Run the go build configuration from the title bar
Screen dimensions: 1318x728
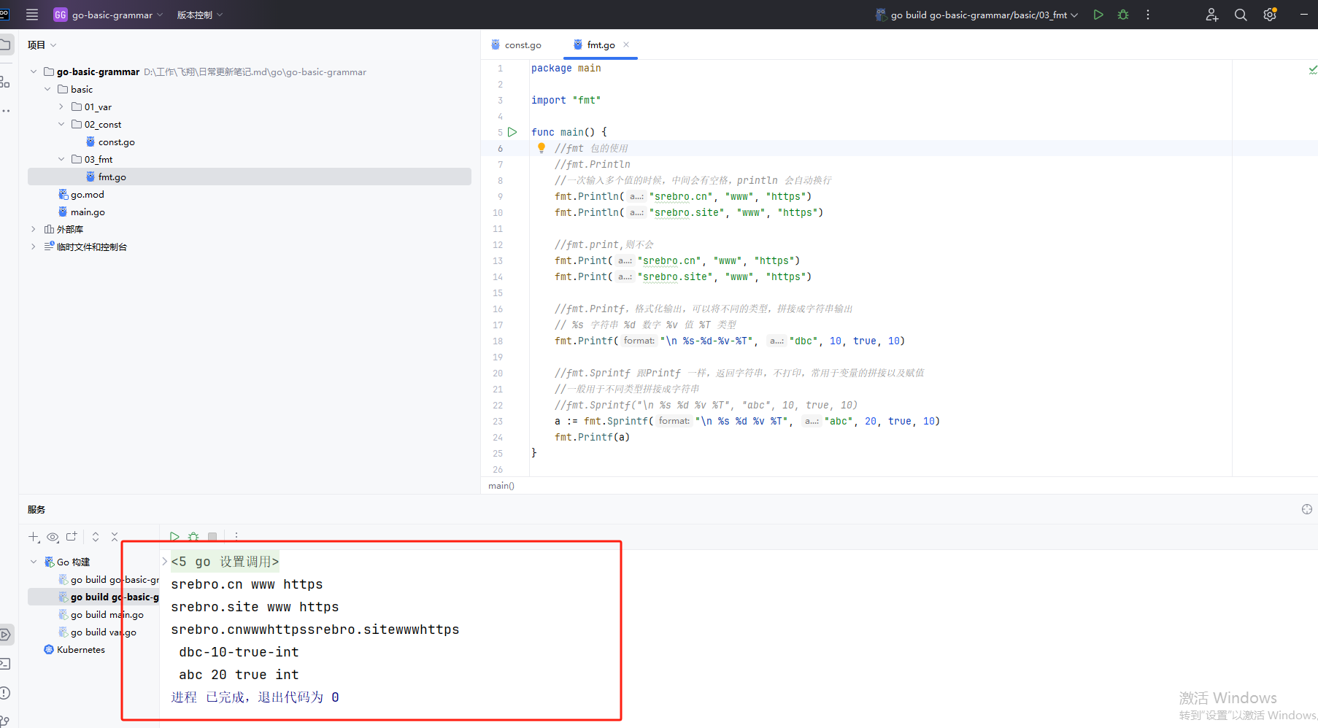(x=1098, y=15)
